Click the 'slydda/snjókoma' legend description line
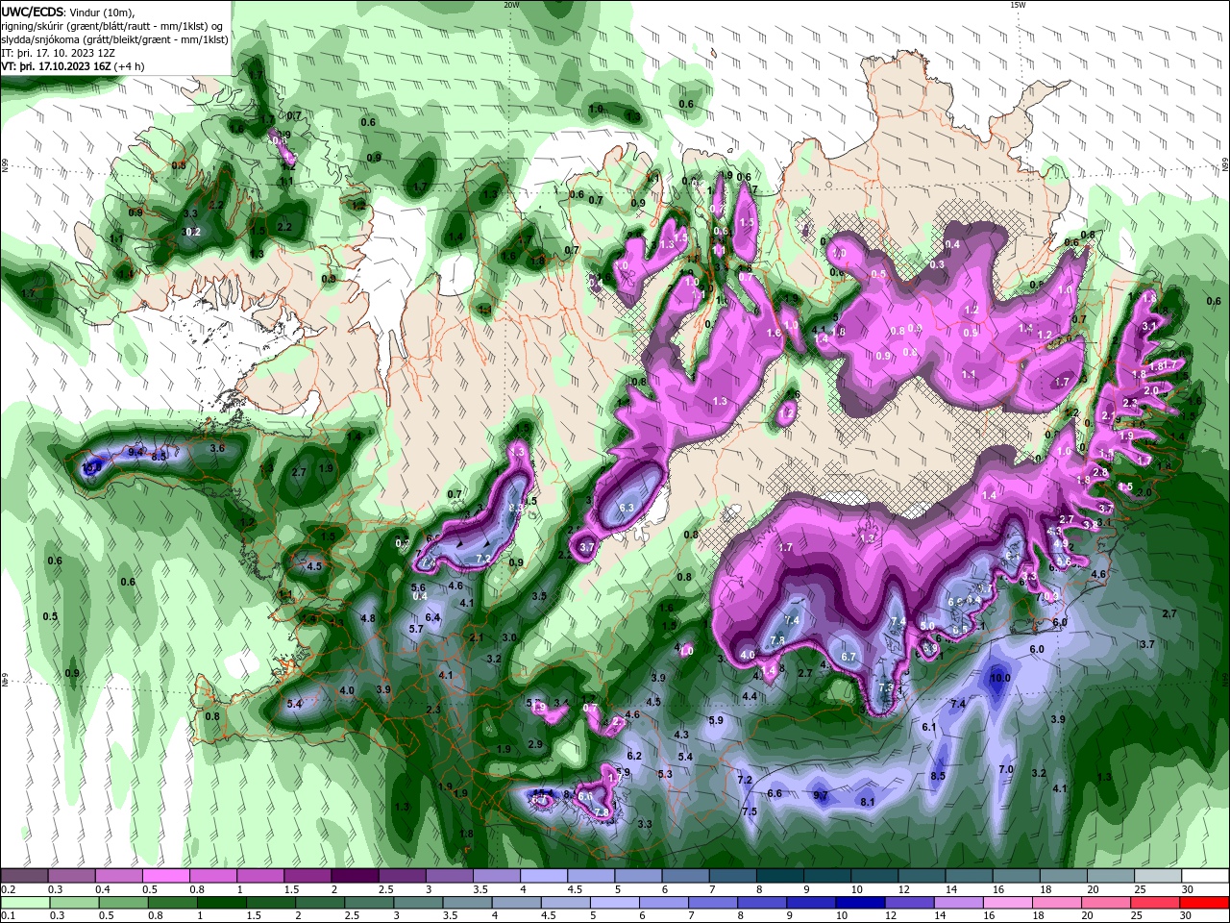Screen dimensions: 1230x923 (114, 39)
